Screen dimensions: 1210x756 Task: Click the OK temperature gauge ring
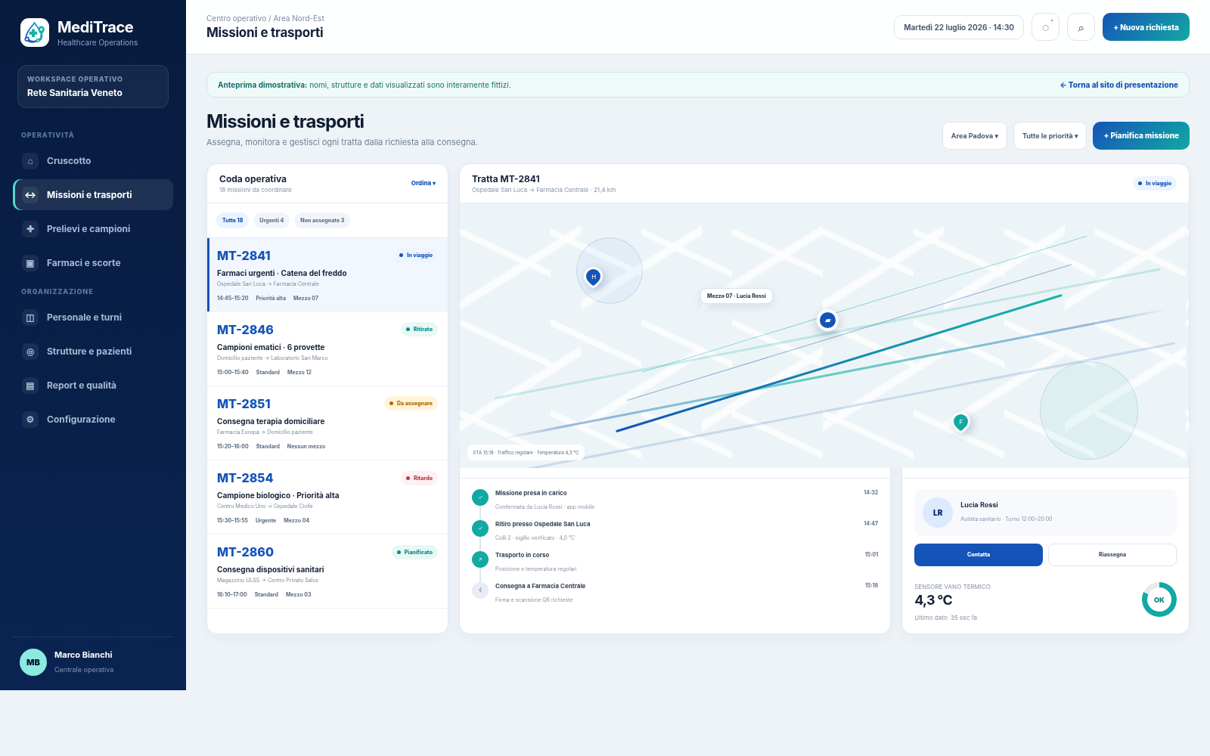(1159, 600)
